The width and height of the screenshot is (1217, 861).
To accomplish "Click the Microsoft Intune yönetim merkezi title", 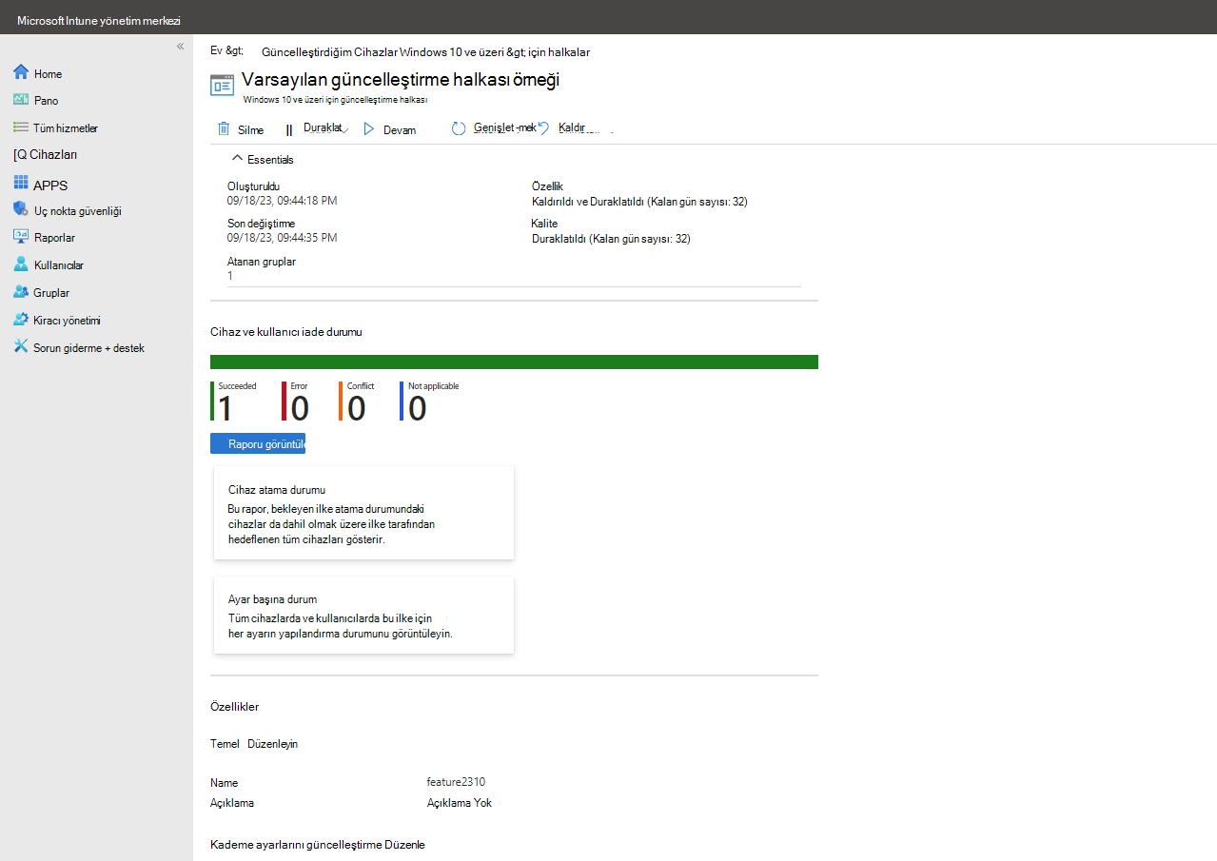I will [x=99, y=20].
